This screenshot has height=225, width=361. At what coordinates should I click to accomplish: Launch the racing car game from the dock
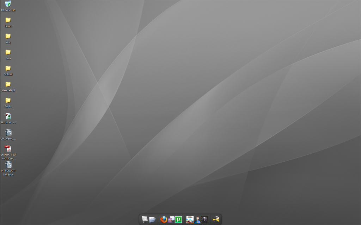point(190,219)
